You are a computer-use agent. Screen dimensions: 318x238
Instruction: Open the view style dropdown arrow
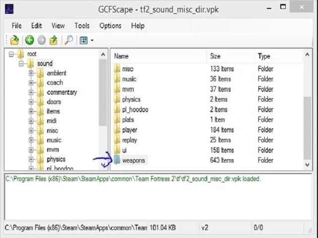tap(92, 40)
